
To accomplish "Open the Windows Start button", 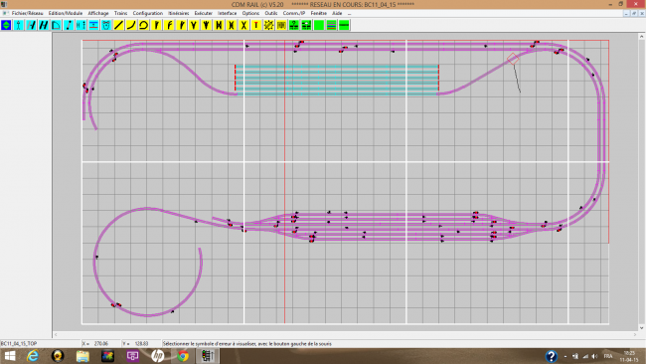I will click(9, 356).
